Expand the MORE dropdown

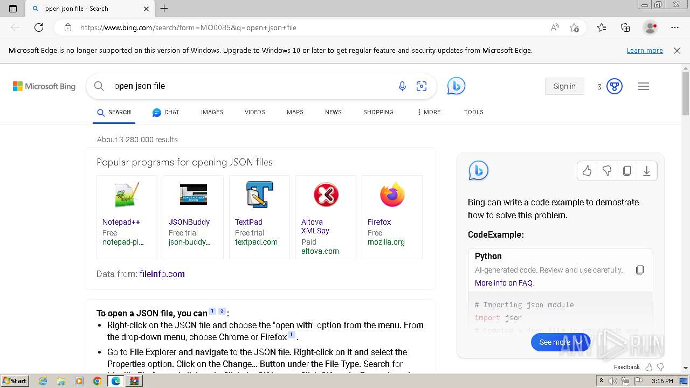(429, 112)
